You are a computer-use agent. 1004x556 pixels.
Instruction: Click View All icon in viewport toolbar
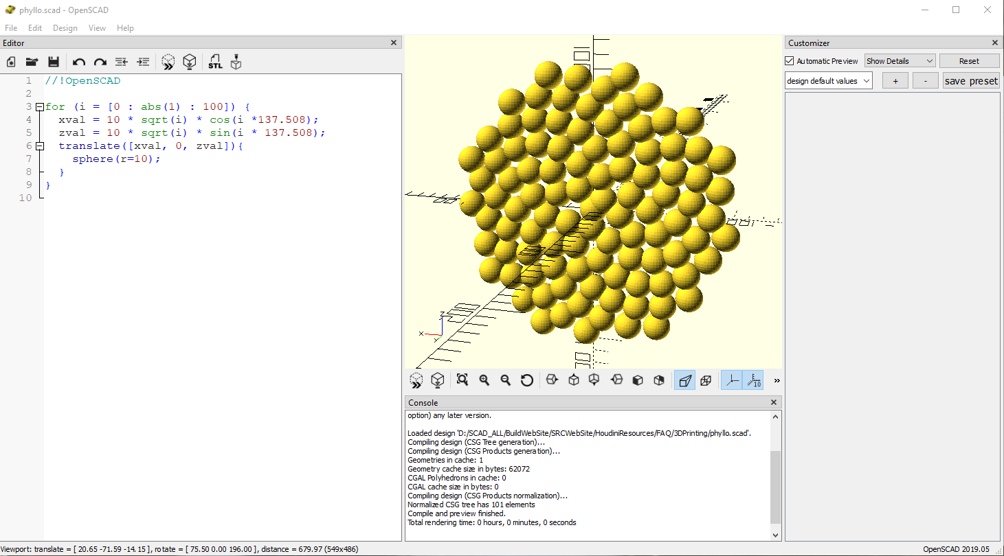(462, 380)
